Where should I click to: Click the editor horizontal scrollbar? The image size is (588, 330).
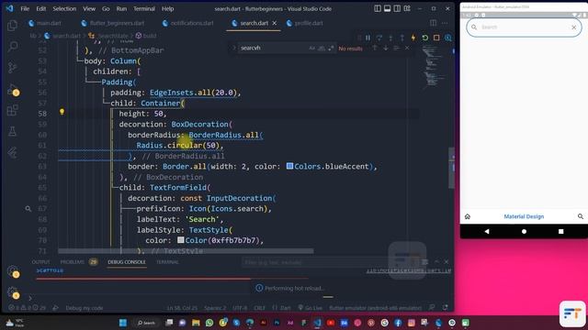(186, 251)
